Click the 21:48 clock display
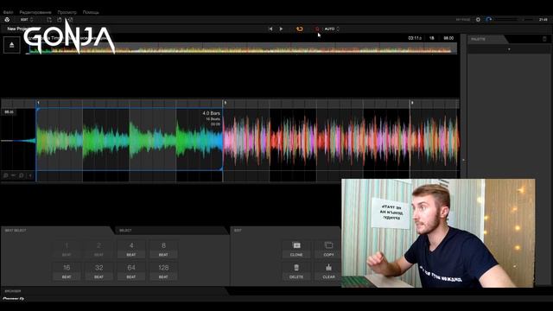Image resolution: width=553 pixels, height=311 pixels. pyautogui.click(x=543, y=20)
